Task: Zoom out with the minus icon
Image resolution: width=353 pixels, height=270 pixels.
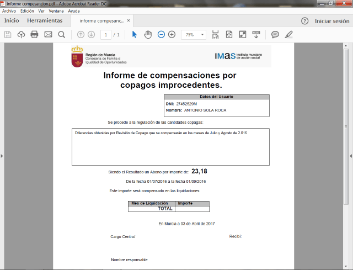Action: [x=161, y=34]
